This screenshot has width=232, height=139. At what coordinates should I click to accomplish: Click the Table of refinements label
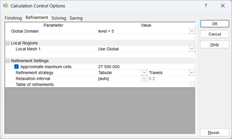(35, 85)
